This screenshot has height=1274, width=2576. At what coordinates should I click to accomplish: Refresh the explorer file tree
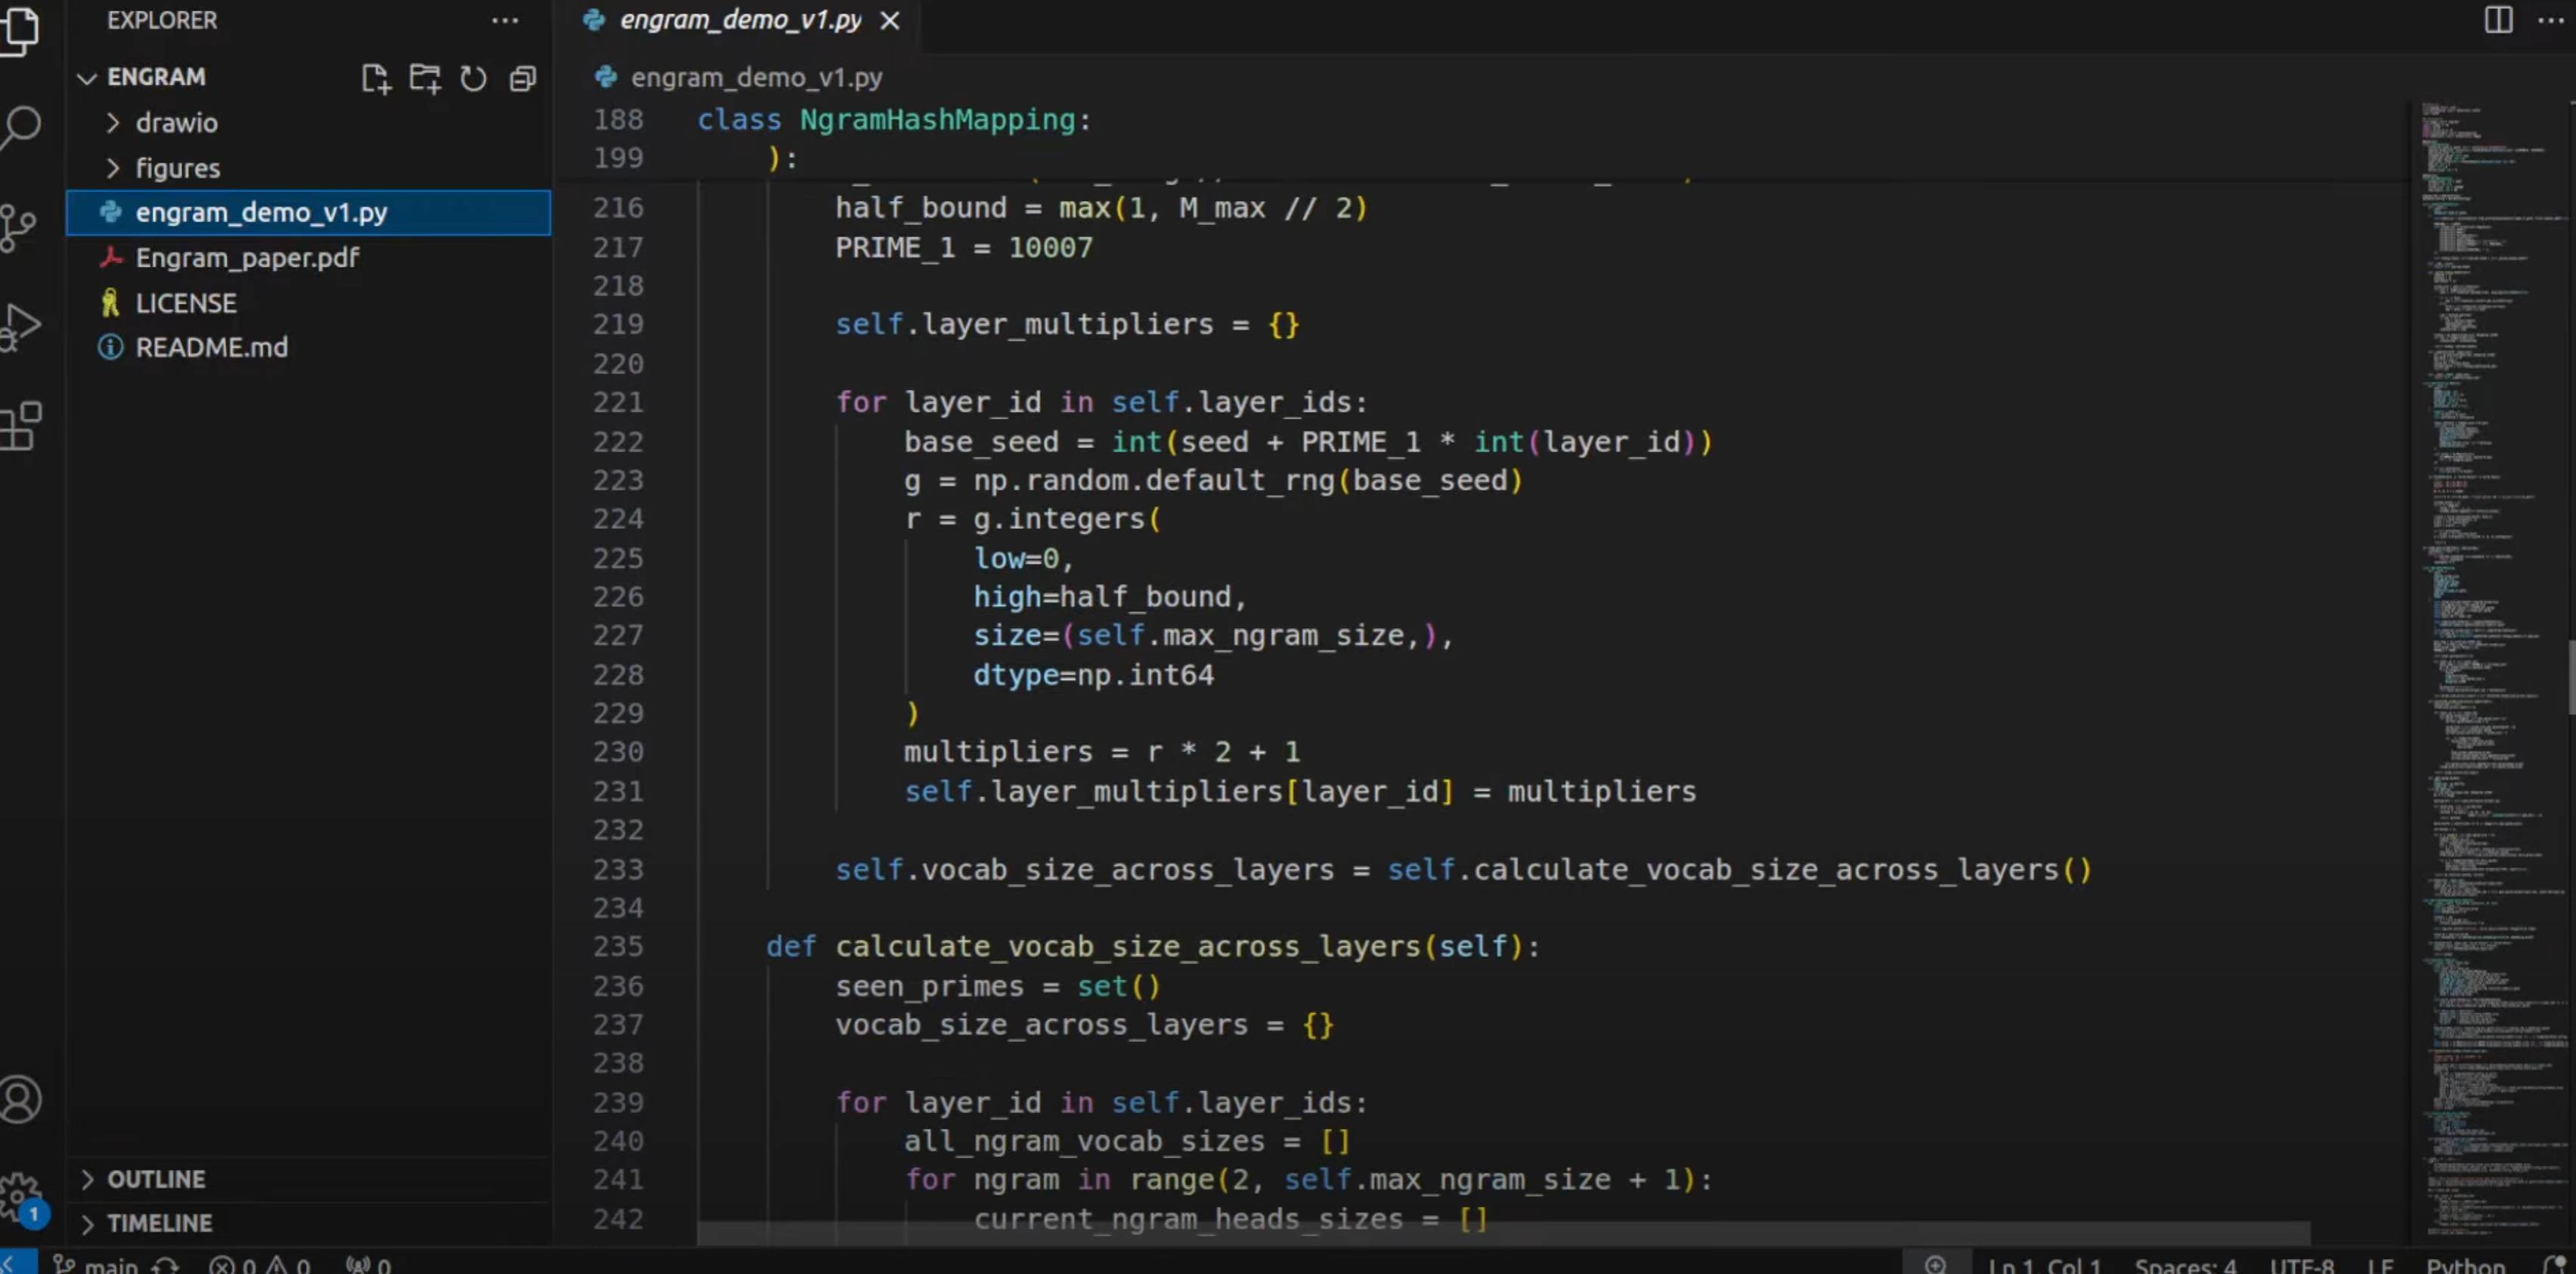click(473, 78)
